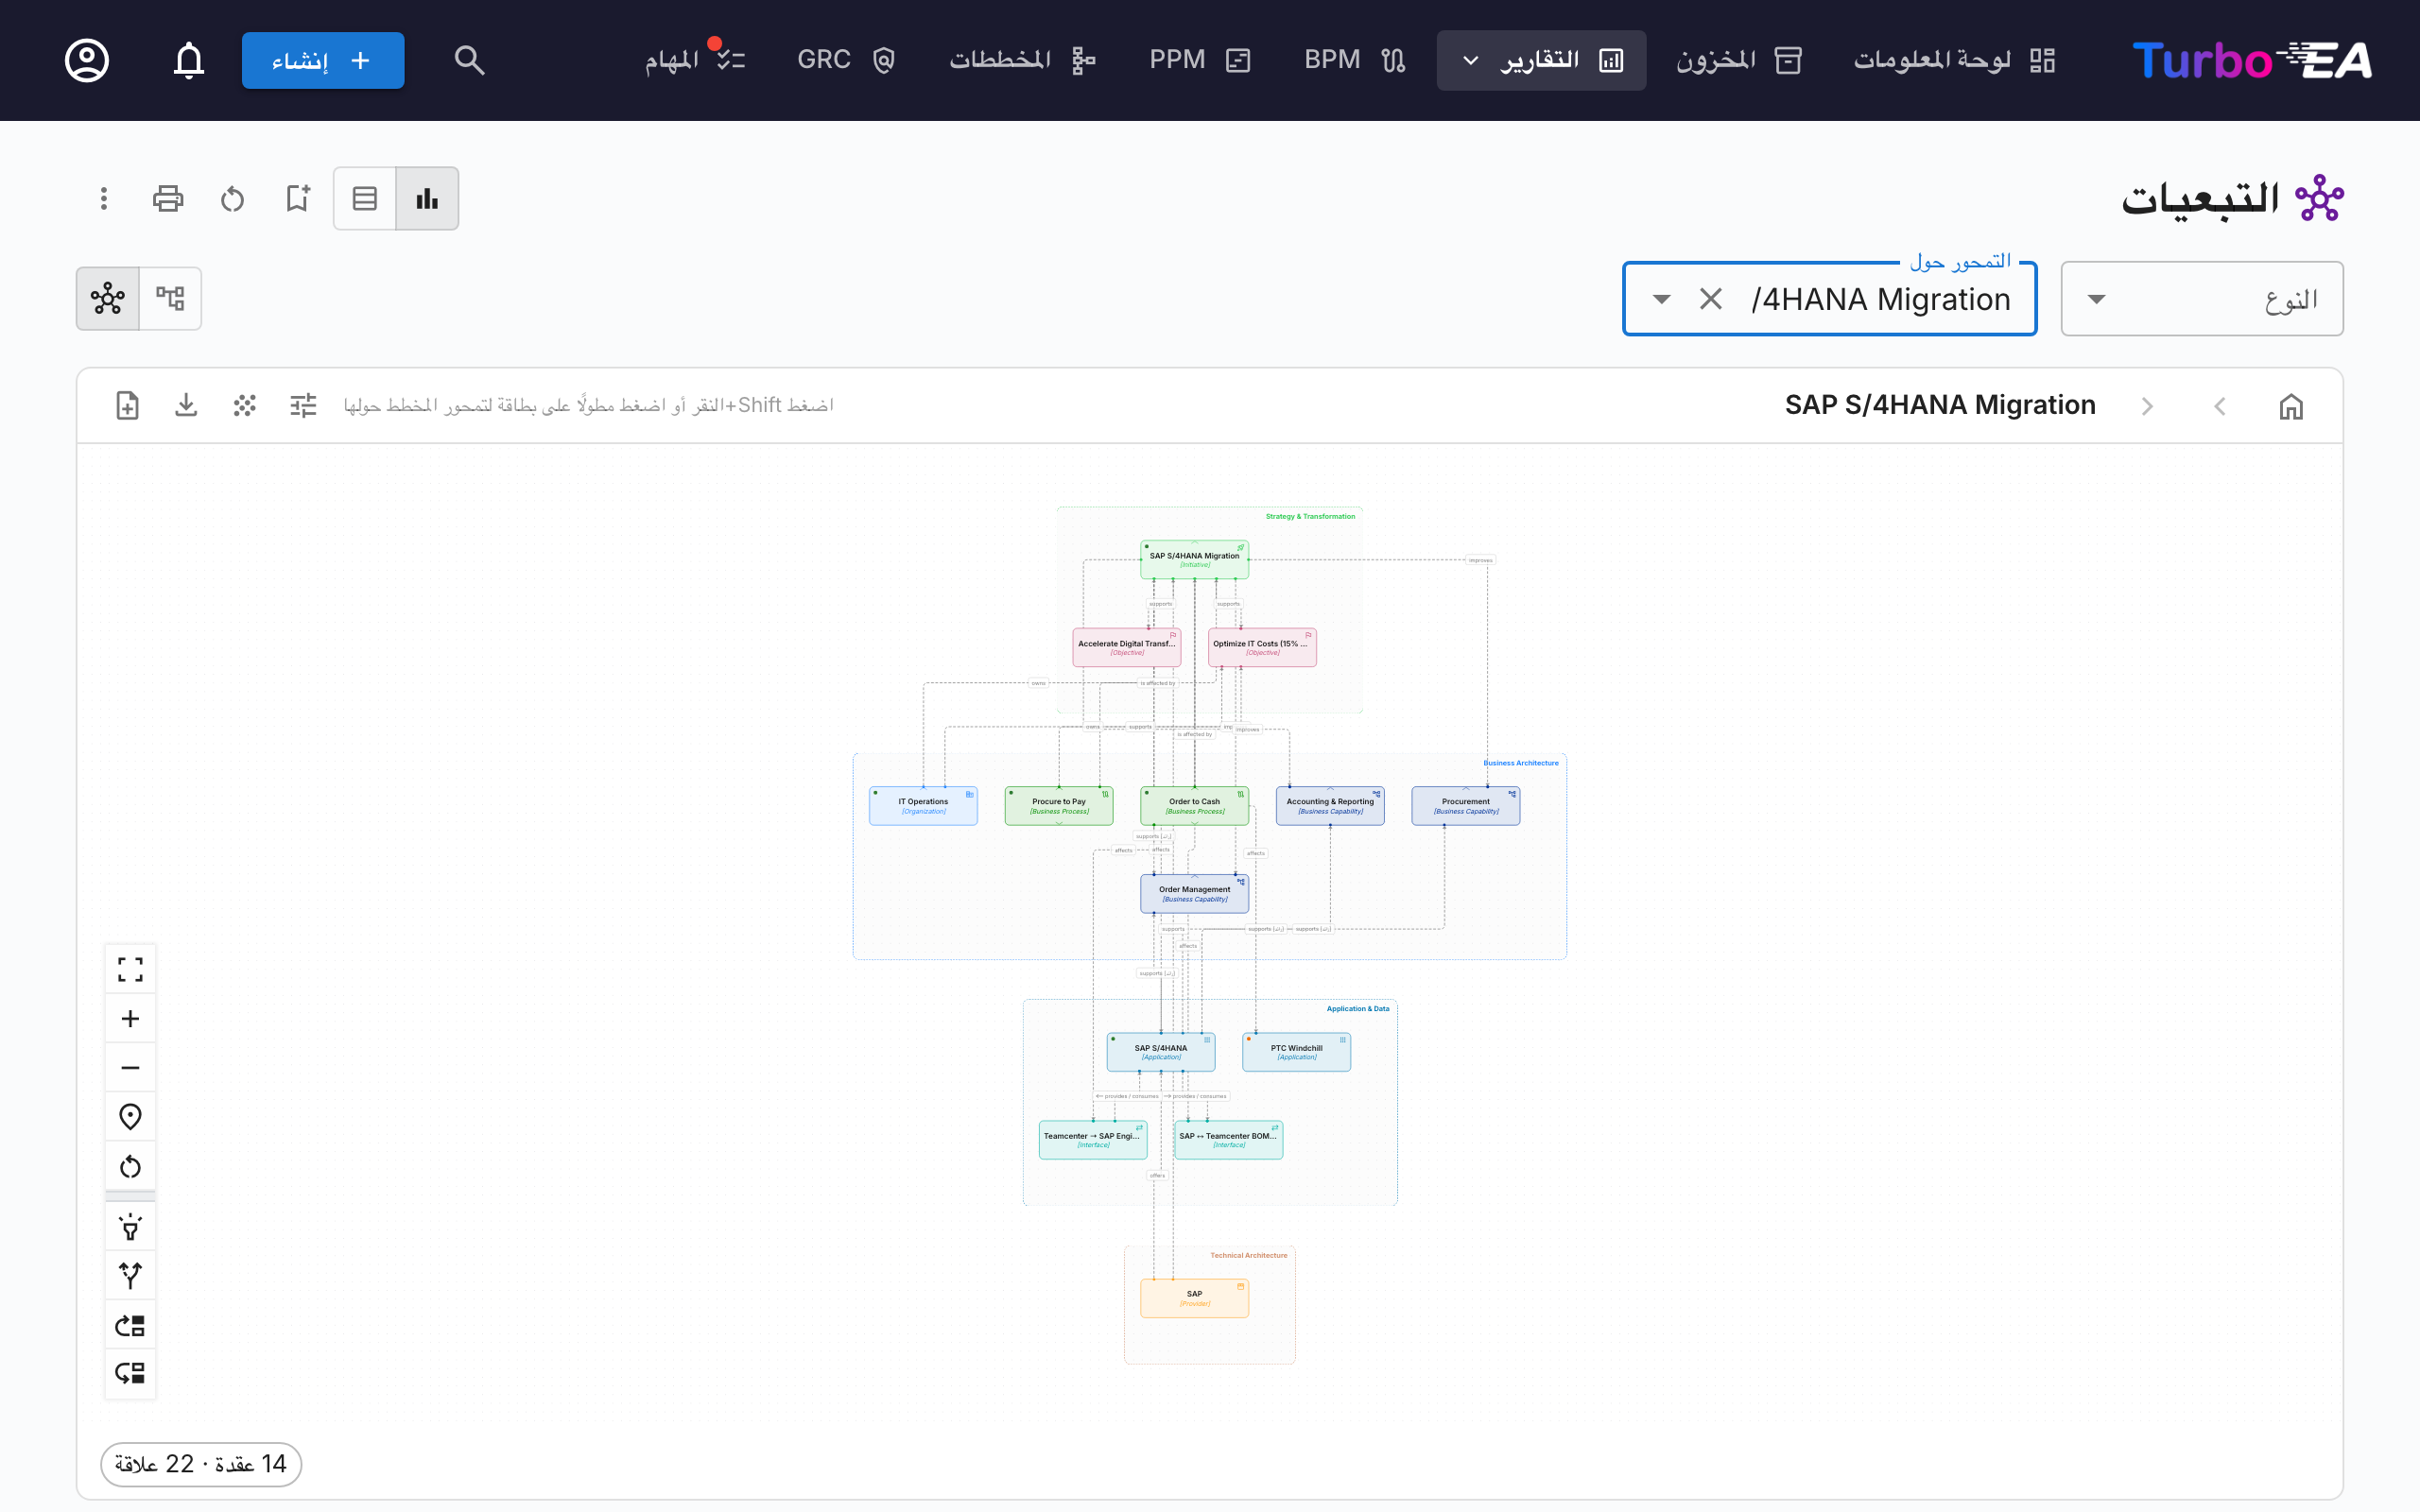Screen dimensions: 2420x1512
Task: Switch to the table list view
Action: pos(365,198)
